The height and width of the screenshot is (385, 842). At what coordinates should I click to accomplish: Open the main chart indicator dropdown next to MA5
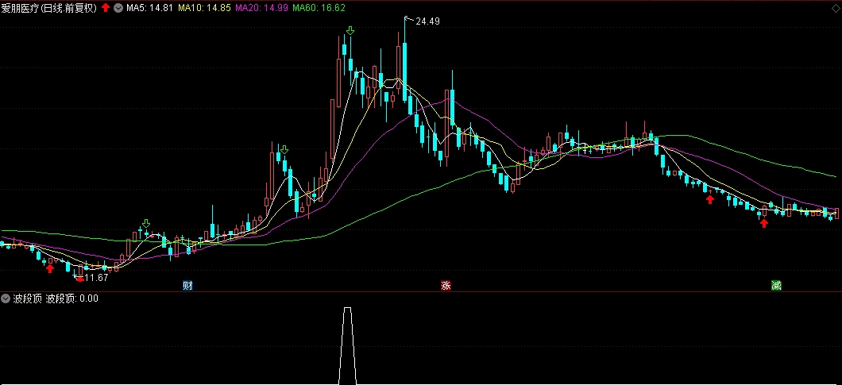(118, 7)
